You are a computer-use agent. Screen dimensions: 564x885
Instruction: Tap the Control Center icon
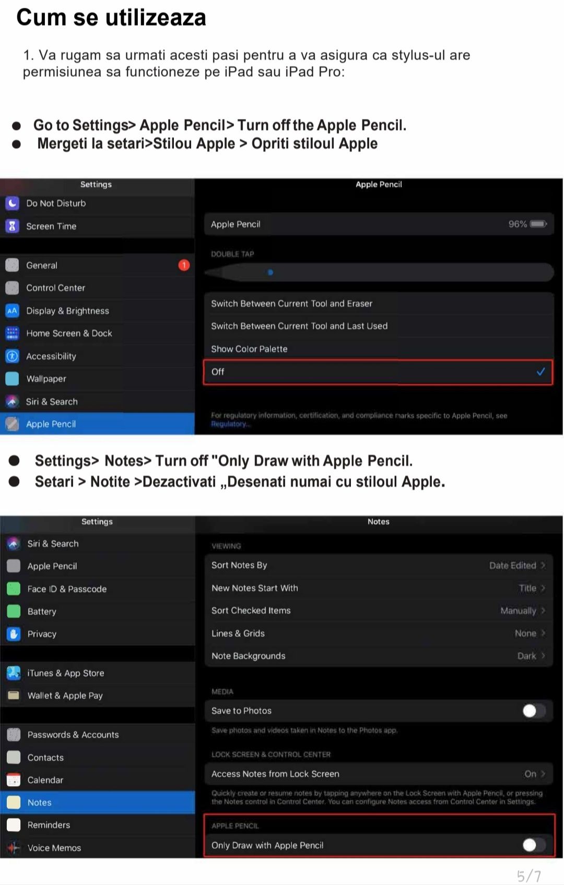[x=12, y=288]
